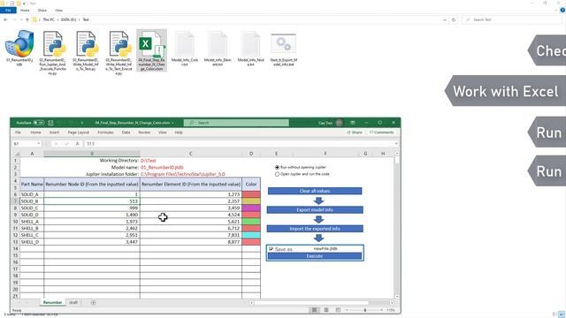Open the Excel Comments button
Image resolution: width=566 pixels, height=318 pixels.
381,132
